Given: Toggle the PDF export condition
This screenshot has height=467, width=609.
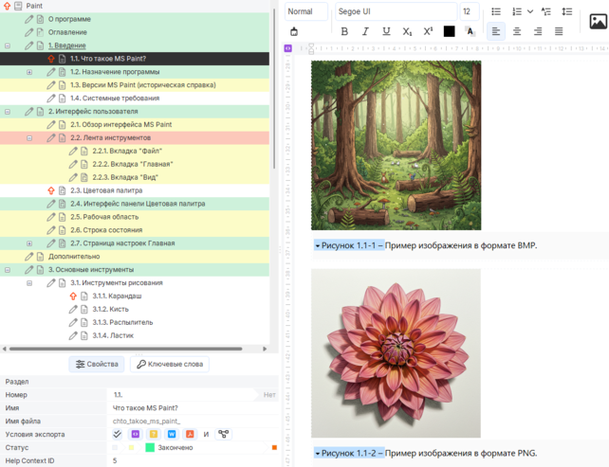Looking at the screenshot, I should pyautogui.click(x=189, y=434).
